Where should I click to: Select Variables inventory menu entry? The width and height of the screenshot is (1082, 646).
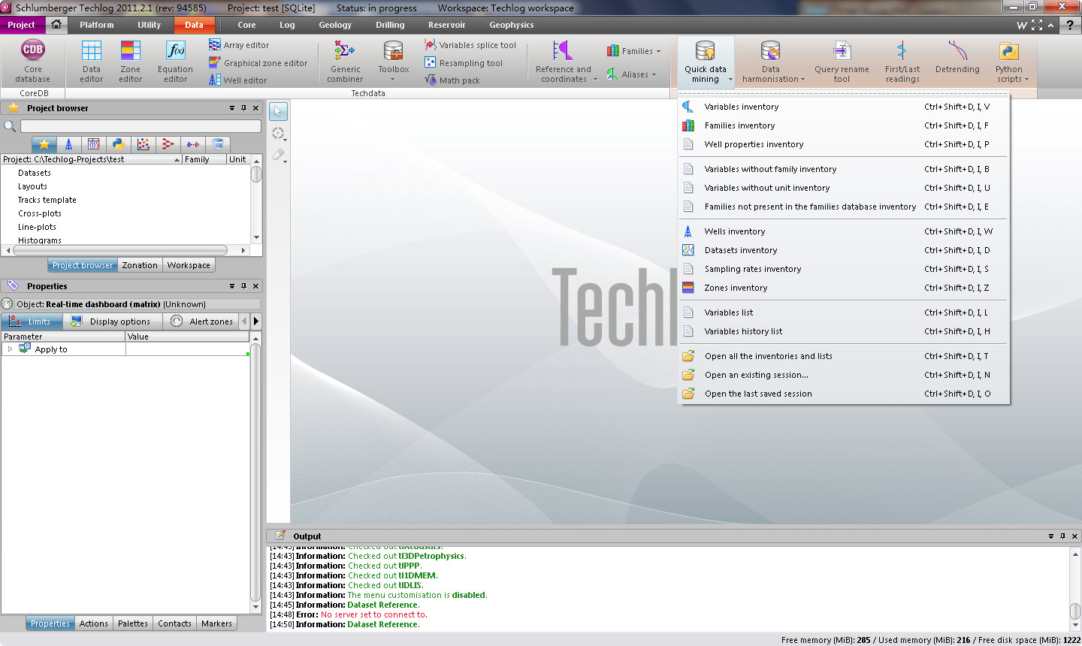(843, 107)
